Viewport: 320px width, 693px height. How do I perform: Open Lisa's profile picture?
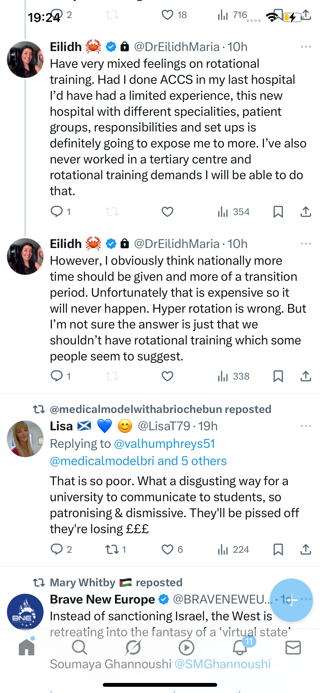click(25, 439)
